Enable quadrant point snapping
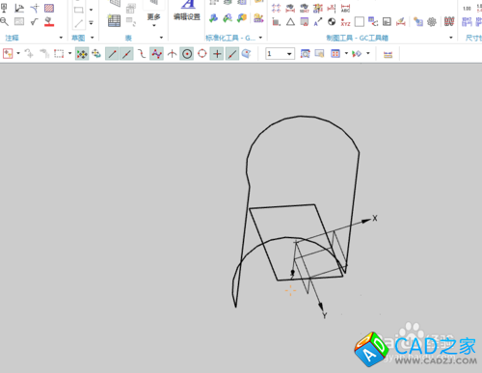This screenshot has height=373, width=482. 202,53
